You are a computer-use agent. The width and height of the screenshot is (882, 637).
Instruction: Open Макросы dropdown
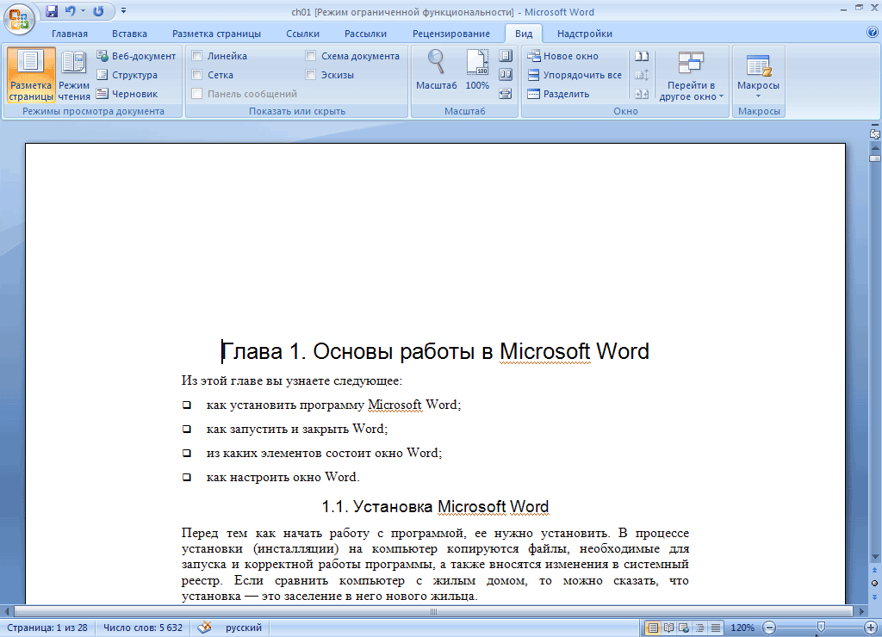click(758, 74)
